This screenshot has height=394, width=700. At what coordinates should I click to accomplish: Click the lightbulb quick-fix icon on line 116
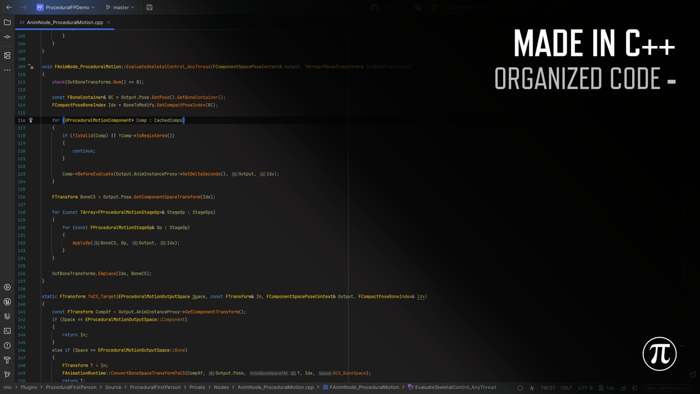31,120
